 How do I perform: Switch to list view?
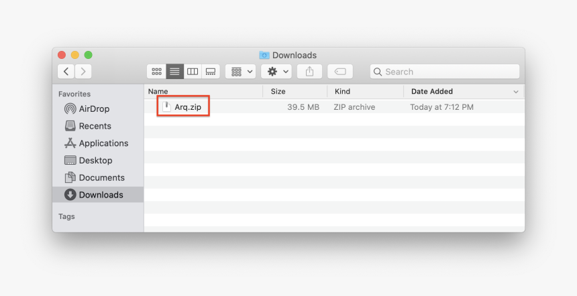tap(174, 72)
